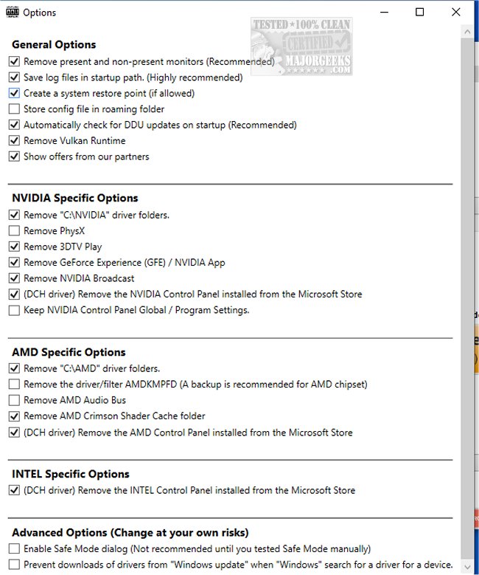Uncheck Remove AMD Crimson Shader Cache folder
The image size is (479, 575).
15,416
